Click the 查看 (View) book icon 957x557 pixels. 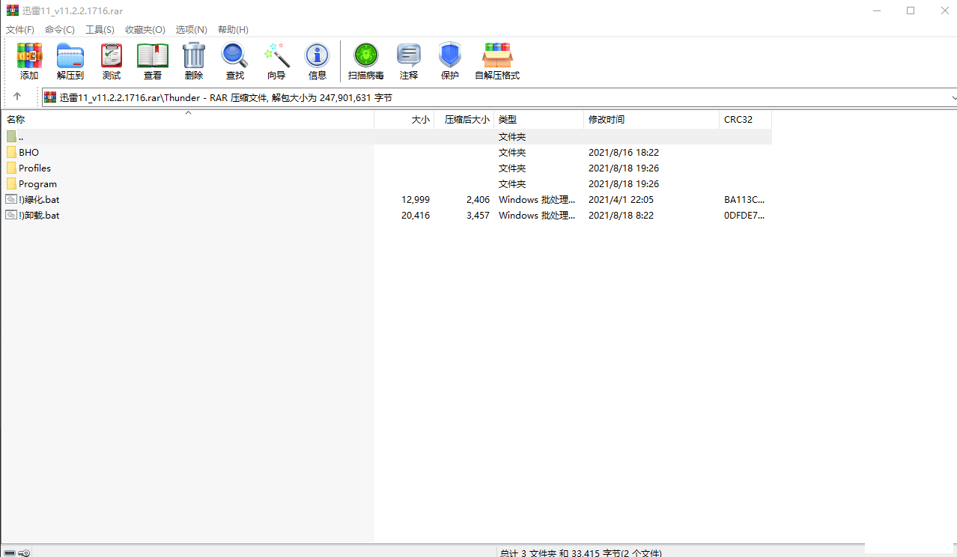[x=153, y=56]
